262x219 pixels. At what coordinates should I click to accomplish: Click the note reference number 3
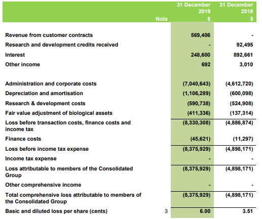166,211
